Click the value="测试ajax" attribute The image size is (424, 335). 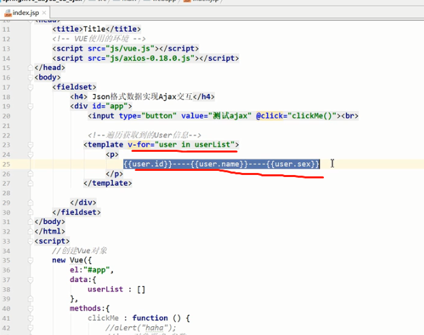pyautogui.click(x=216, y=116)
